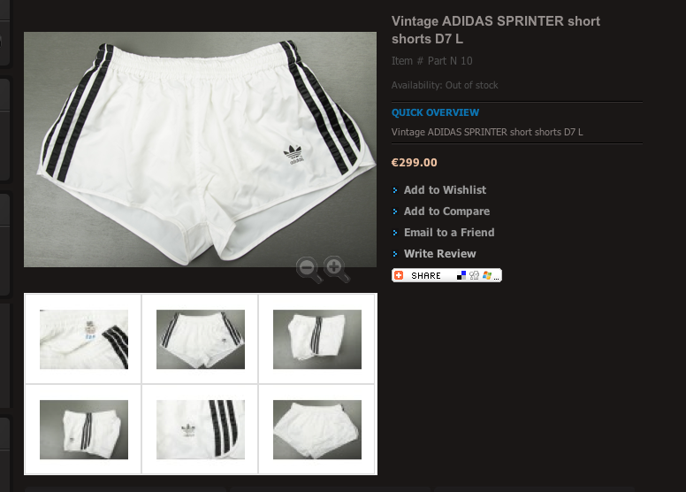Click the zoom in magnifier icon
The height and width of the screenshot is (492, 686).
click(x=336, y=268)
